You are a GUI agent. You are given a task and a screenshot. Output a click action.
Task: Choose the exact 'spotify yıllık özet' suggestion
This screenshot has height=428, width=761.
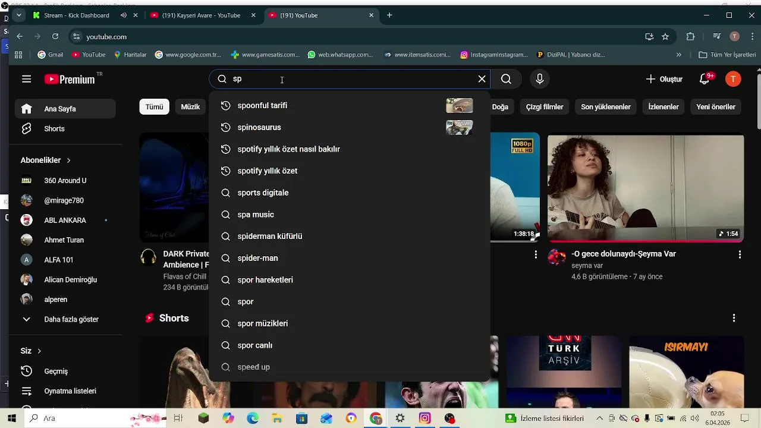pyautogui.click(x=349, y=171)
